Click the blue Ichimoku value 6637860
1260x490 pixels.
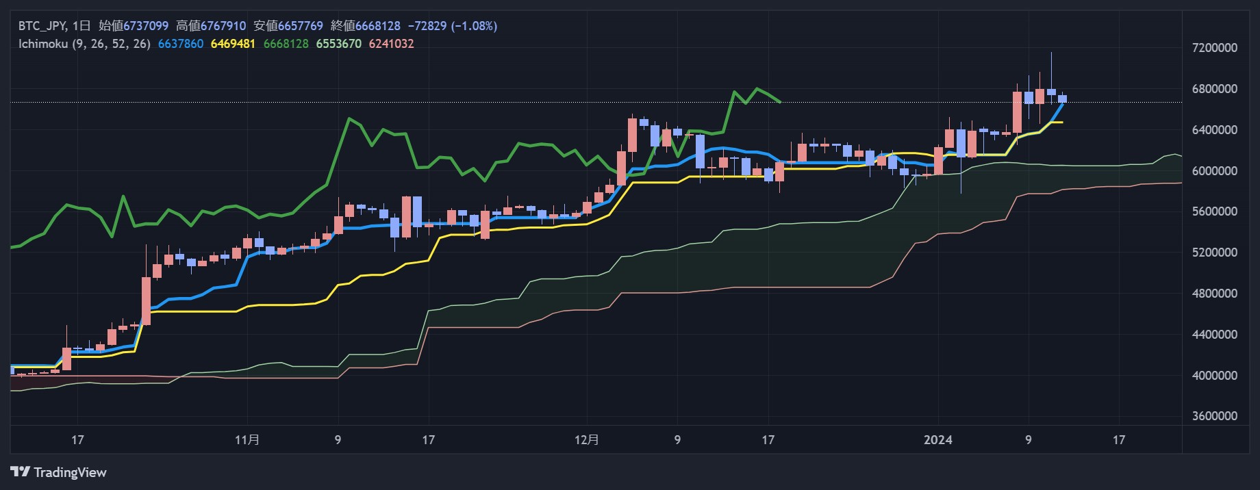[181, 44]
